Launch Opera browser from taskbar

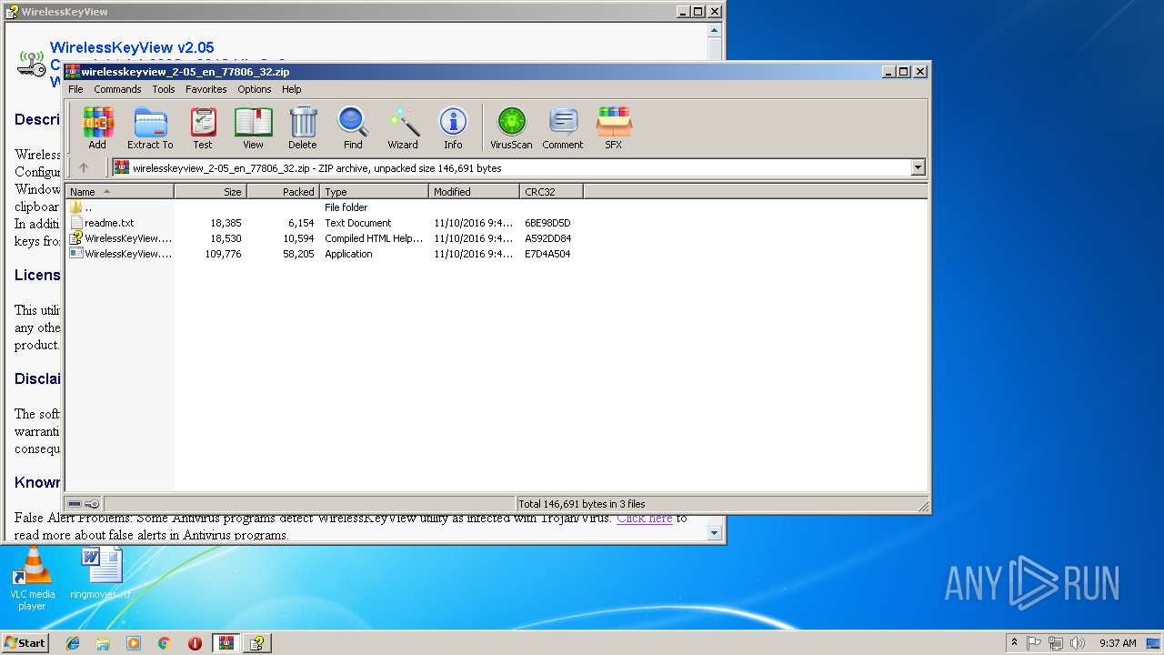(195, 643)
